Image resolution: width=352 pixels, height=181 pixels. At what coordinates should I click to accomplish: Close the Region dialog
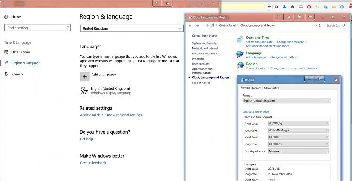click(x=336, y=80)
